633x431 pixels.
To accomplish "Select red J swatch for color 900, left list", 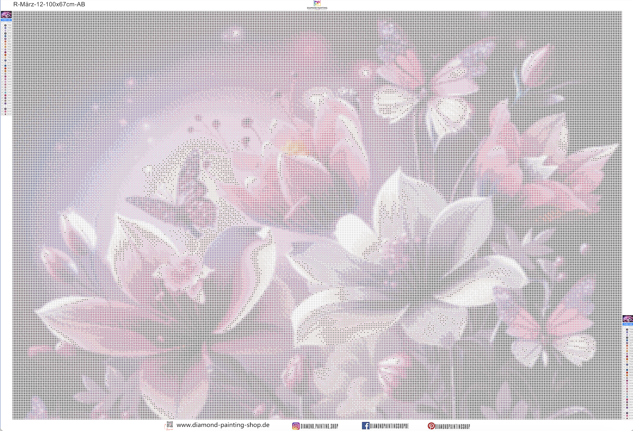I will point(5,68).
